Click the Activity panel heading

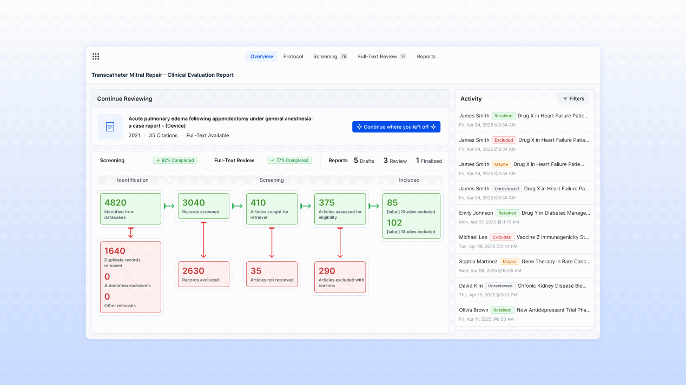471,99
